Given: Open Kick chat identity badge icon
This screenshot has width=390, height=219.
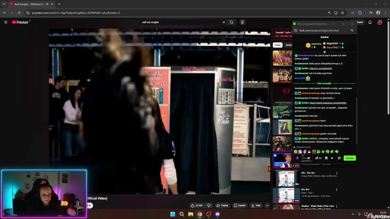Looking at the screenshot, I should [x=339, y=158].
